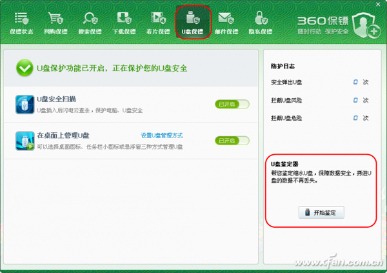The width and height of the screenshot is (387, 273).
Task: Click the green checkmark status icon
Action: coord(25,68)
